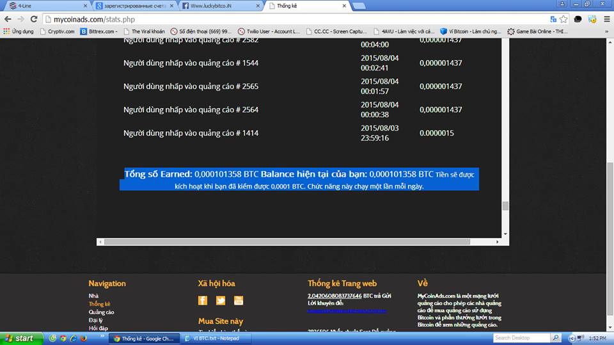The width and height of the screenshot is (614, 345).
Task: Open the Game Bài Online bookmark
Action: pos(538,31)
